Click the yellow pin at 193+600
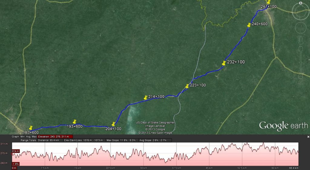Image resolution: width=310 pixels, height=170 pixels. pos(74,122)
